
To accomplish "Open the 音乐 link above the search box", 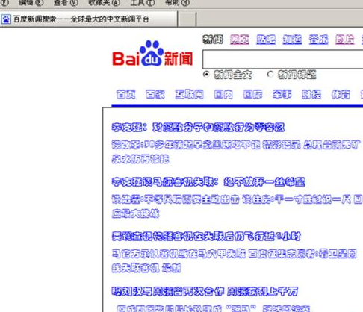I will click(x=318, y=40).
